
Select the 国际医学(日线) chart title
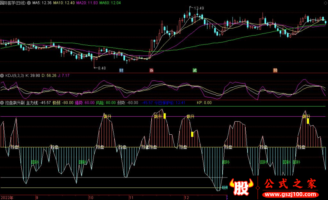pos(13,3)
